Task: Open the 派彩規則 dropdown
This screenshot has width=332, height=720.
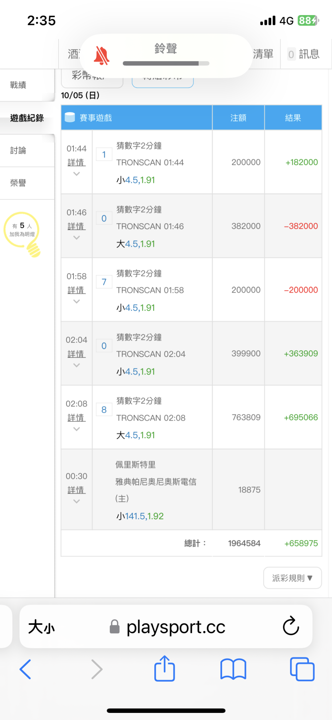Action: (x=292, y=578)
